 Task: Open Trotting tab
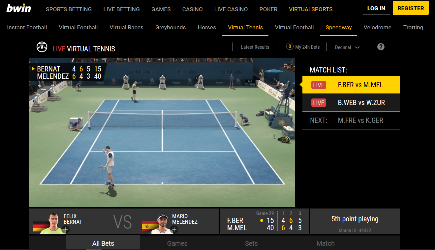(x=413, y=27)
